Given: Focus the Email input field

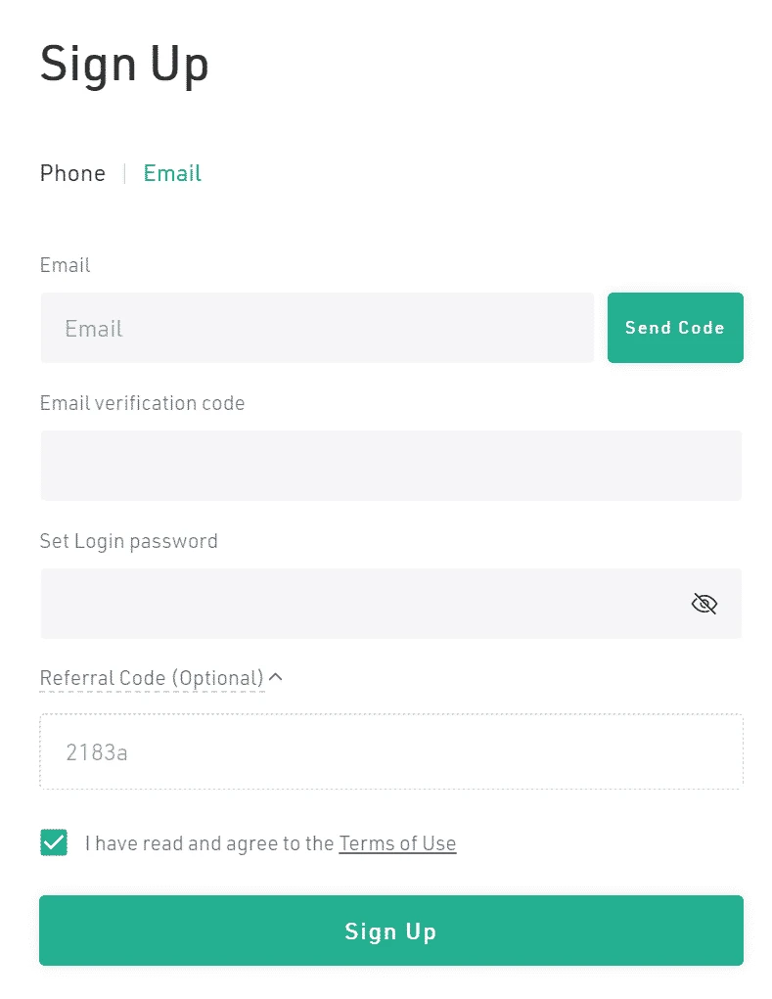Looking at the screenshot, I should pyautogui.click(x=317, y=328).
